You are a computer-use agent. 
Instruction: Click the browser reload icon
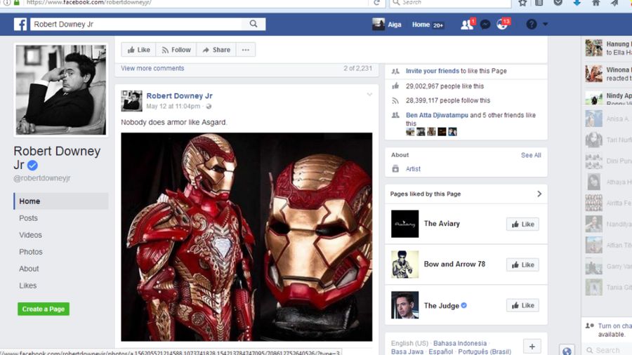click(376, 3)
